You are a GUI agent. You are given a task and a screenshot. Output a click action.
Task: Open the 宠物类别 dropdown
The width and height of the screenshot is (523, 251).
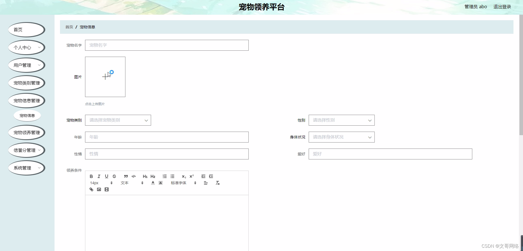[118, 120]
